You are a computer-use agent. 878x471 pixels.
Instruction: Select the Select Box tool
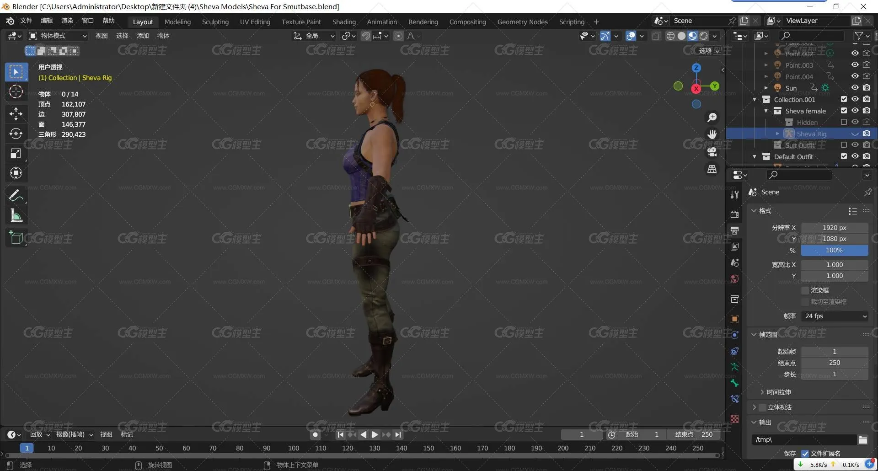16,72
